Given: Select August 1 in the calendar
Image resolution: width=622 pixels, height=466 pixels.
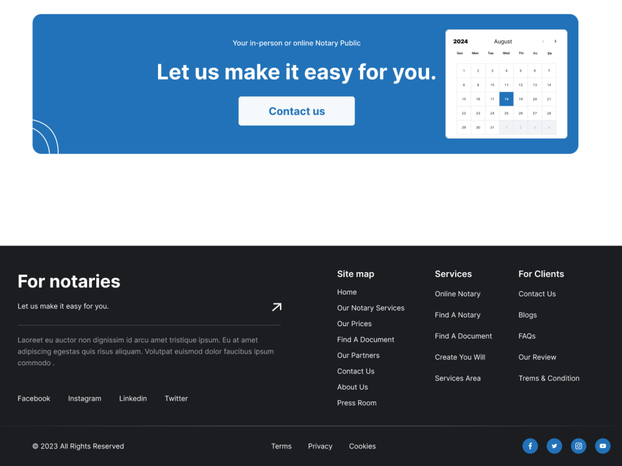Looking at the screenshot, I should point(464,71).
